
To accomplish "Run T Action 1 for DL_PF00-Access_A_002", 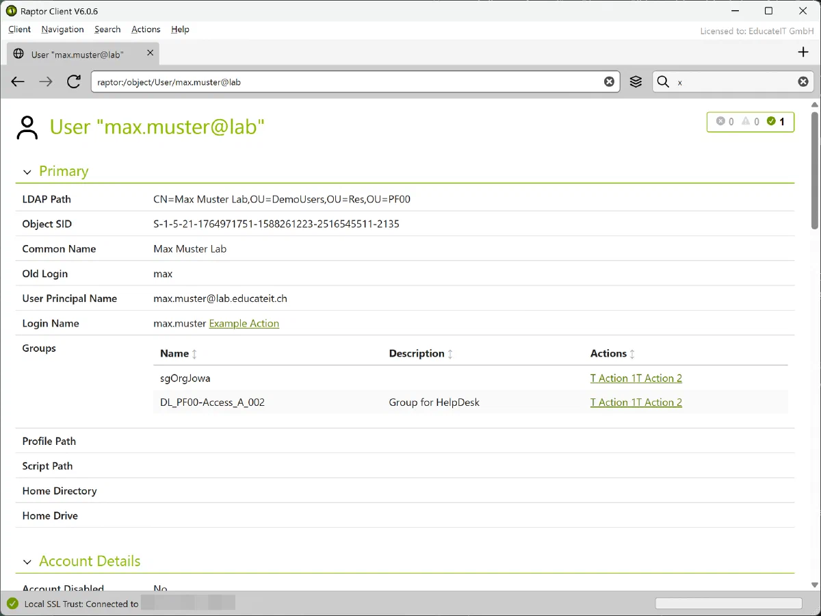I will click(x=613, y=402).
